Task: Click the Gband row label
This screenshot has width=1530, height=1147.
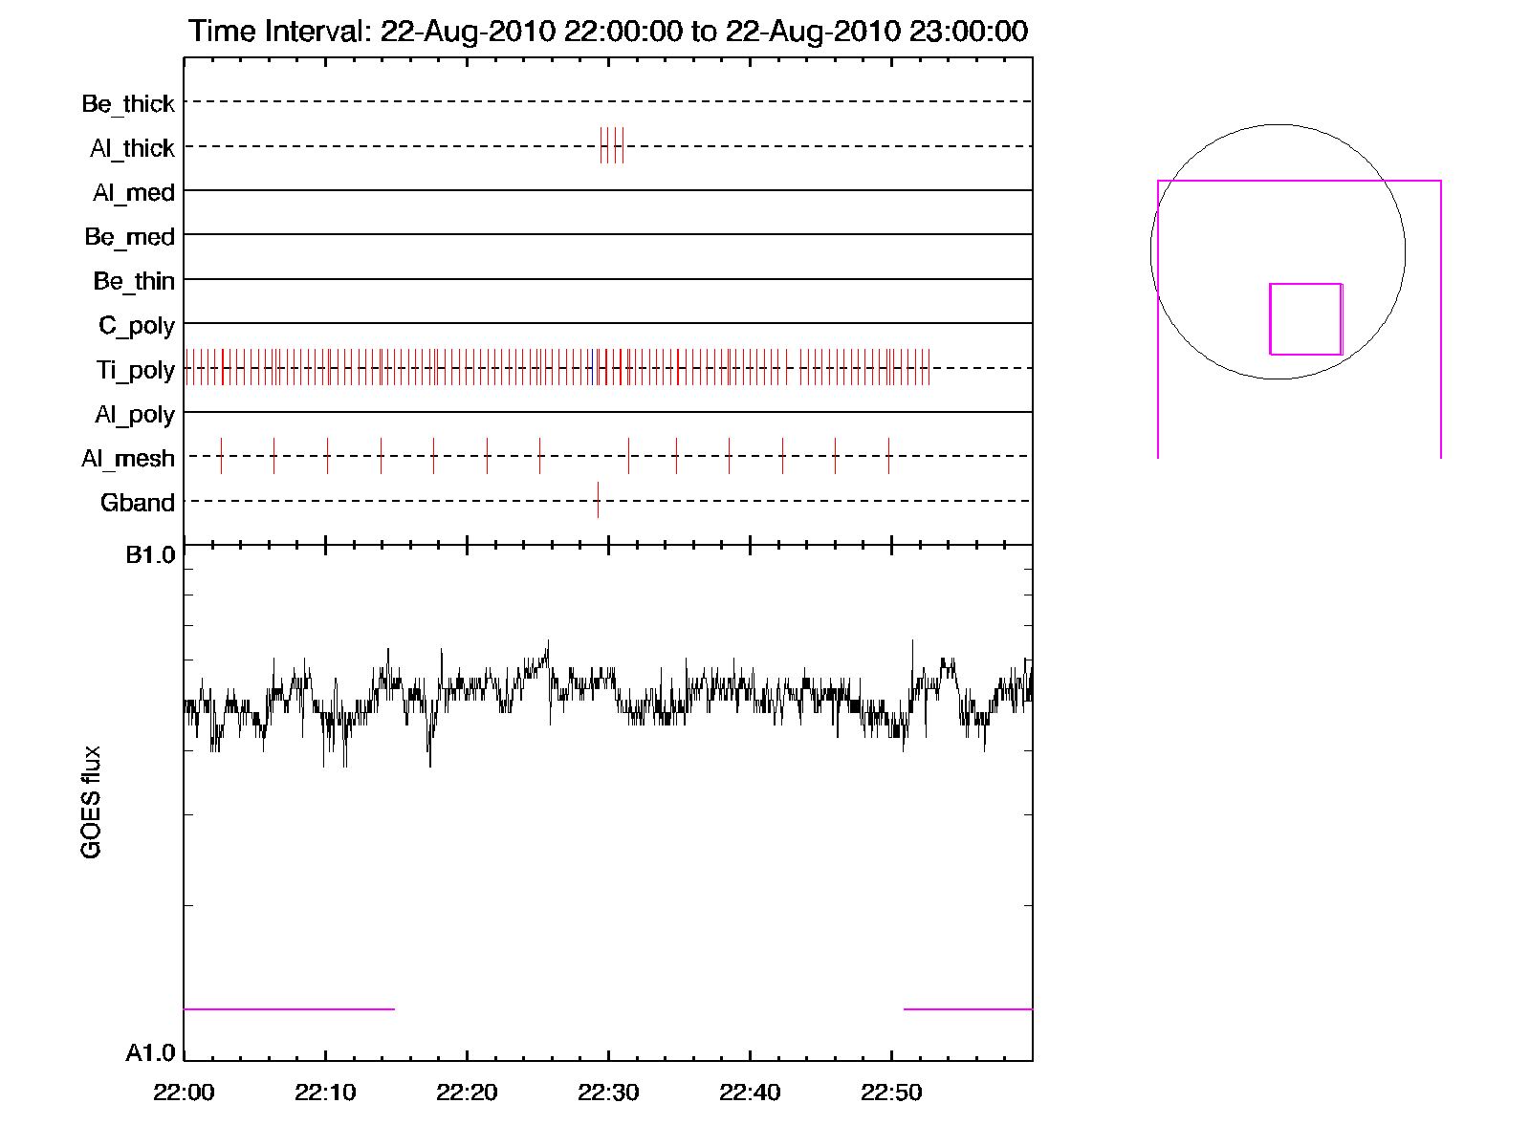Action: tap(138, 503)
